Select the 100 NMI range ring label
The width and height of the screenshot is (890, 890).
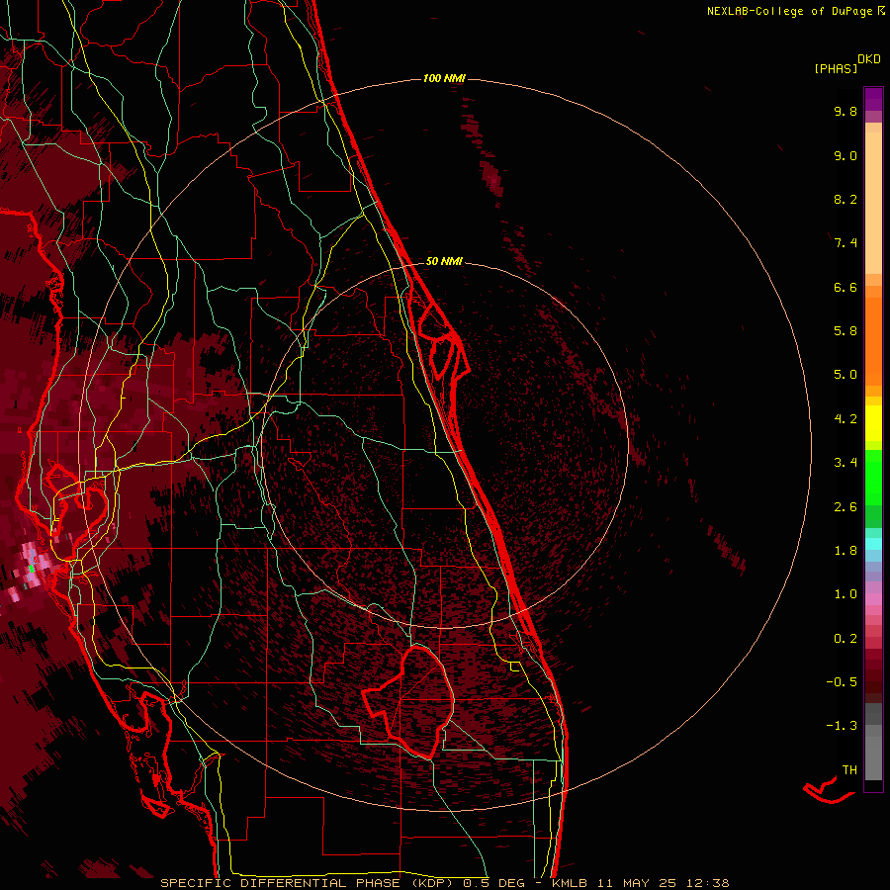click(x=444, y=78)
